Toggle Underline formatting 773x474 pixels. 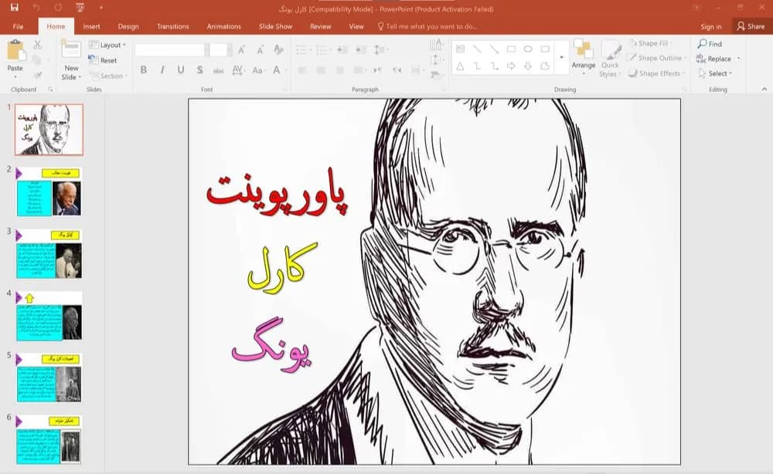pyautogui.click(x=181, y=70)
